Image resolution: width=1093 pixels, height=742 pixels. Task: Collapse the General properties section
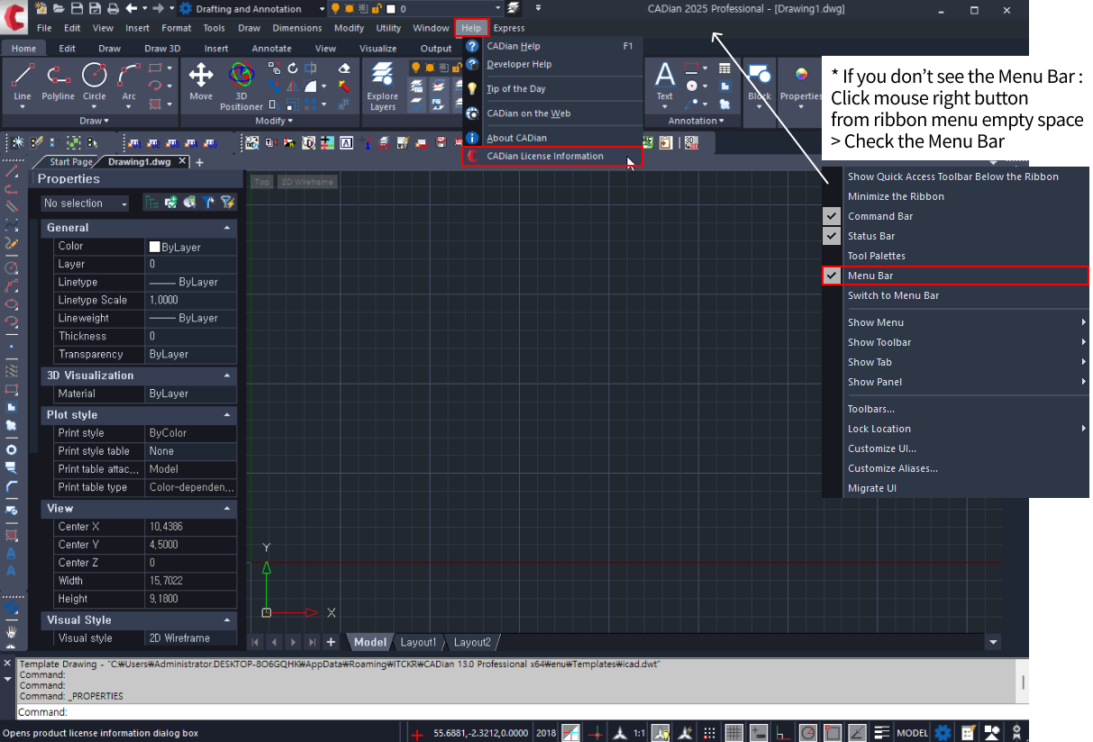[227, 228]
